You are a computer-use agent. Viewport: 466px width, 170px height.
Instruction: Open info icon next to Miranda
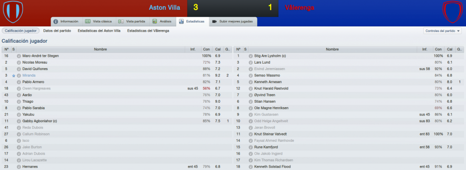(19, 75)
